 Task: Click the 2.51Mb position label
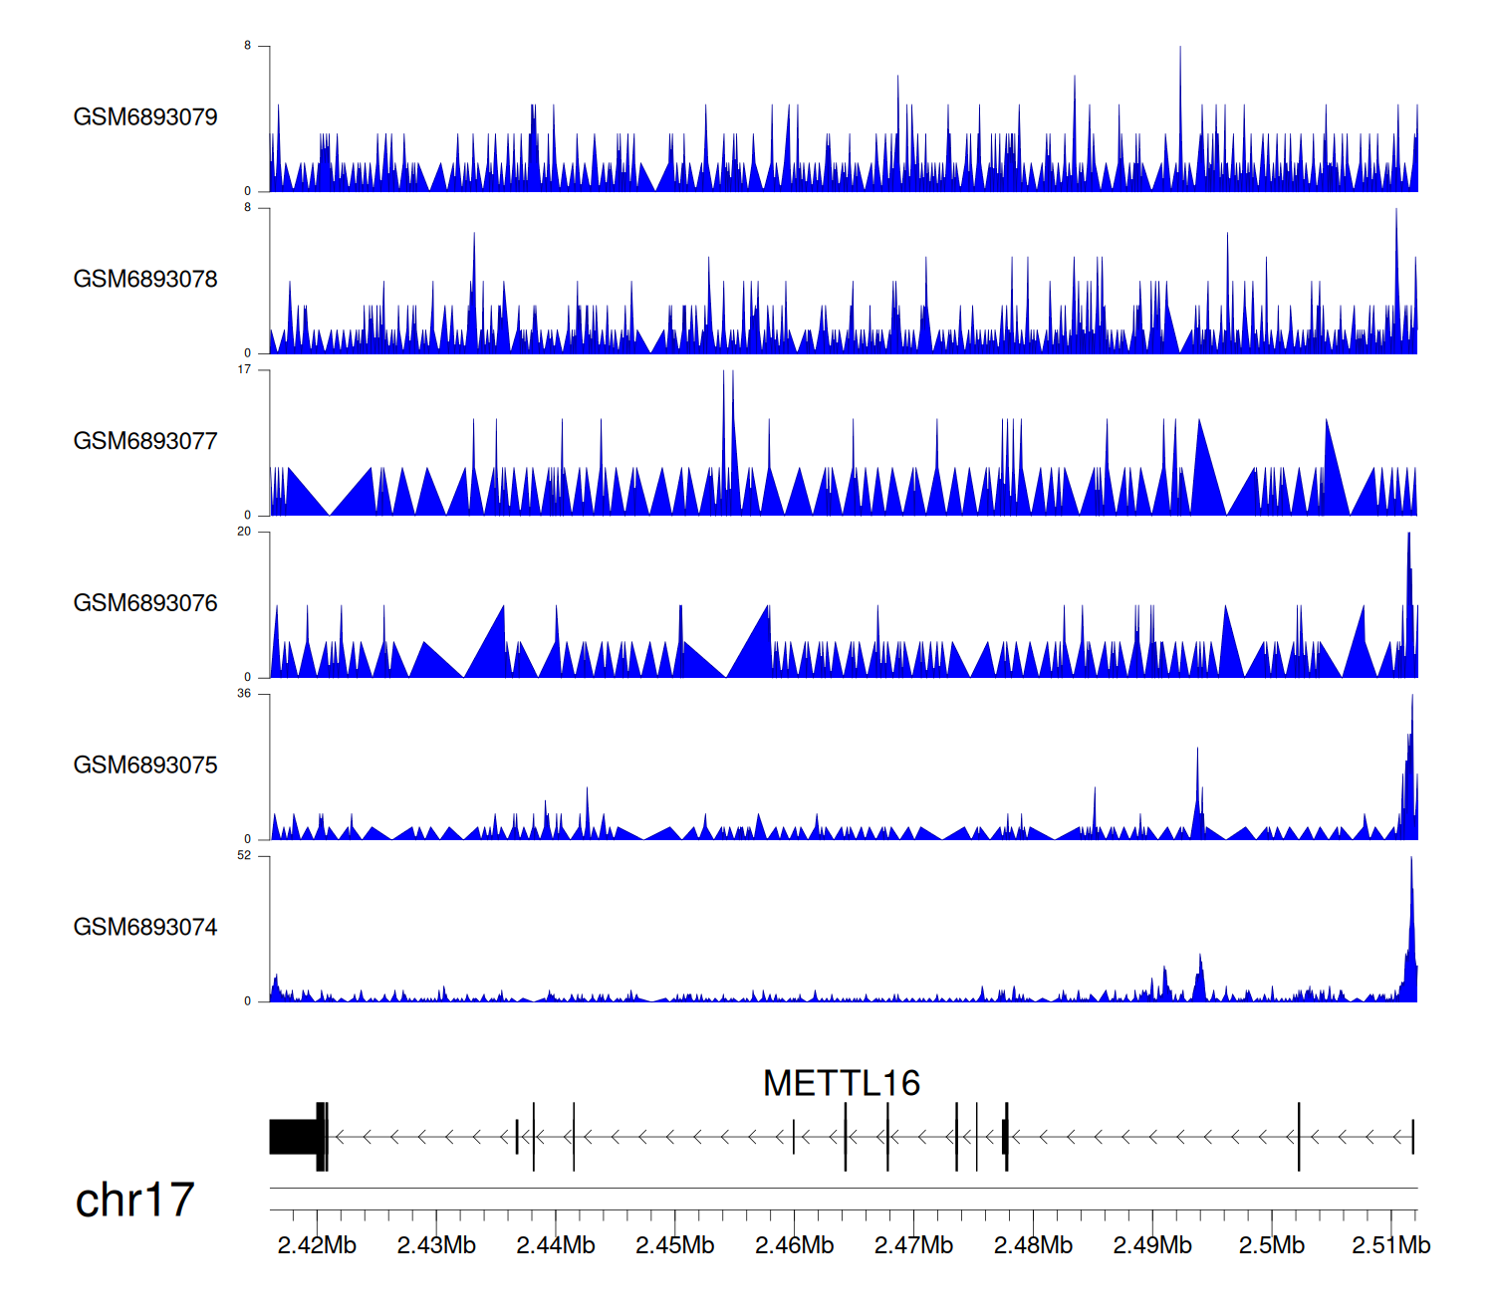pos(1390,1245)
